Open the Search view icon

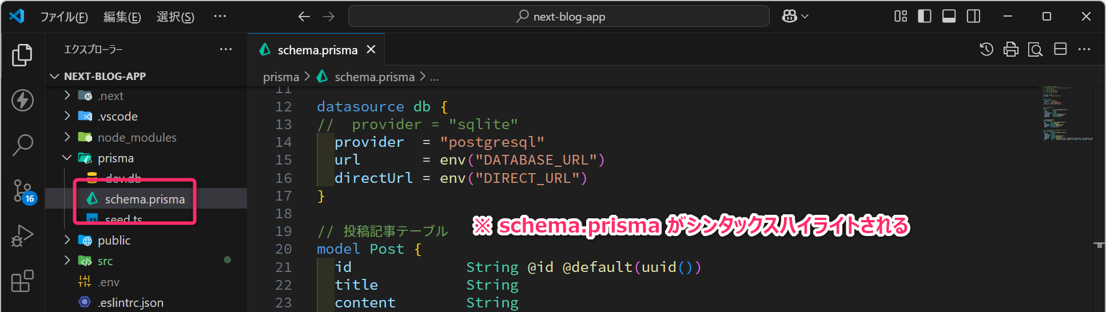pyautogui.click(x=22, y=145)
